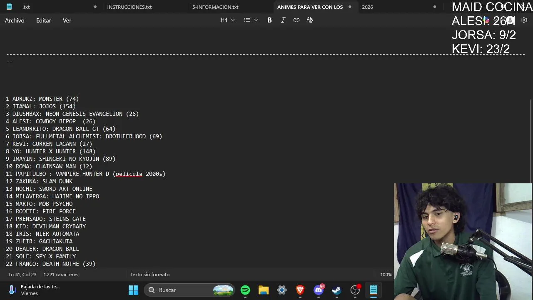
Task: Click the line KEVI: GURREN LAGANN
Action: [49, 144]
